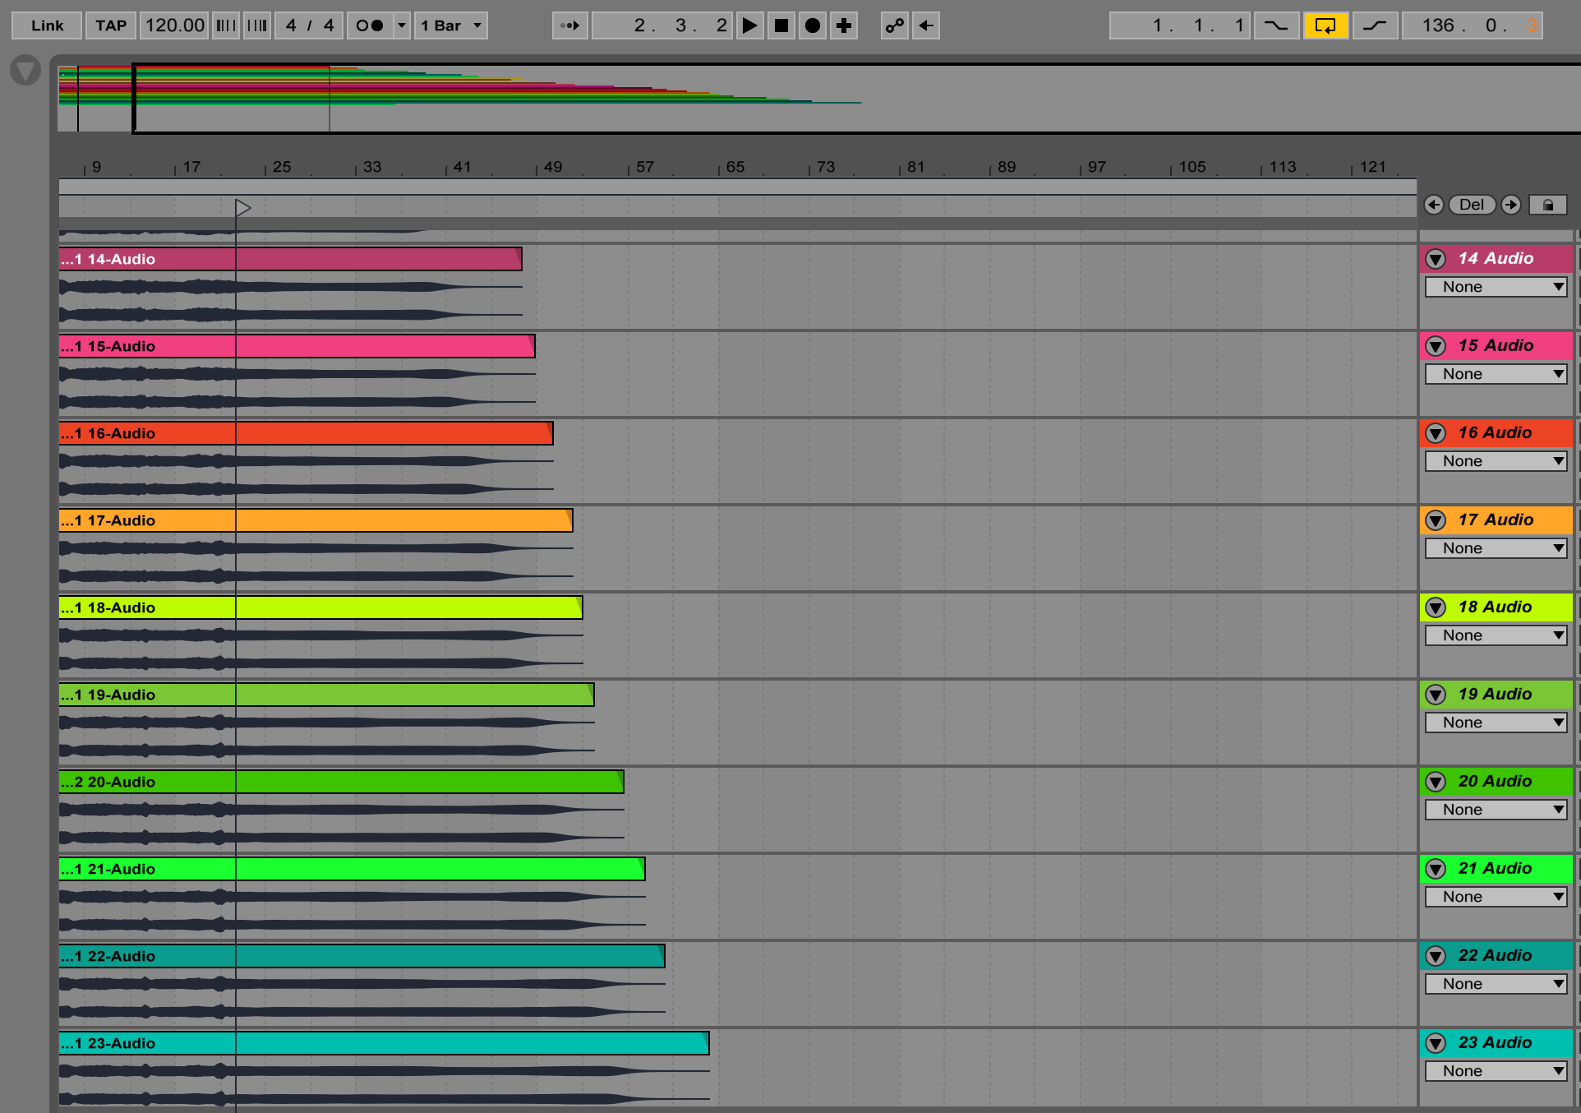Fold the 15 Audio track
This screenshot has height=1113, width=1581.
(x=1436, y=346)
